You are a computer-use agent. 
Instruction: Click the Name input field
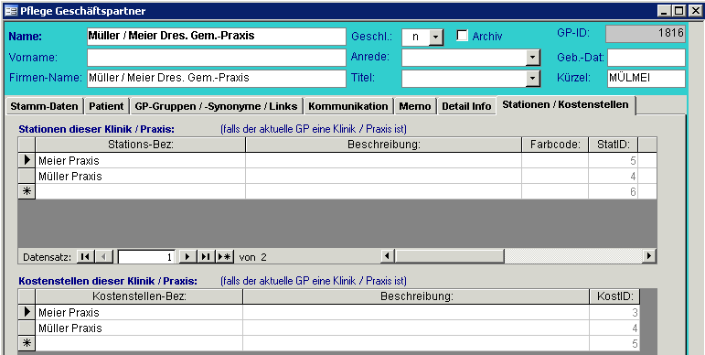[217, 36]
